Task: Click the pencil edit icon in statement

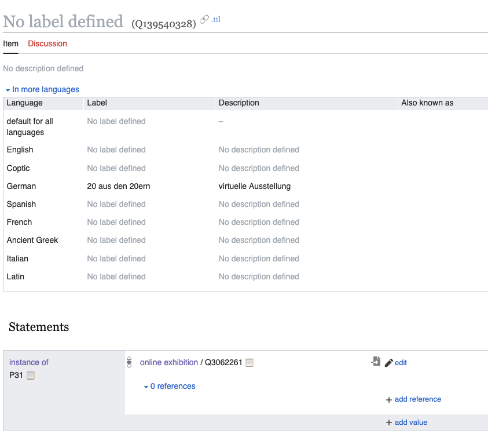Action: pyautogui.click(x=388, y=363)
